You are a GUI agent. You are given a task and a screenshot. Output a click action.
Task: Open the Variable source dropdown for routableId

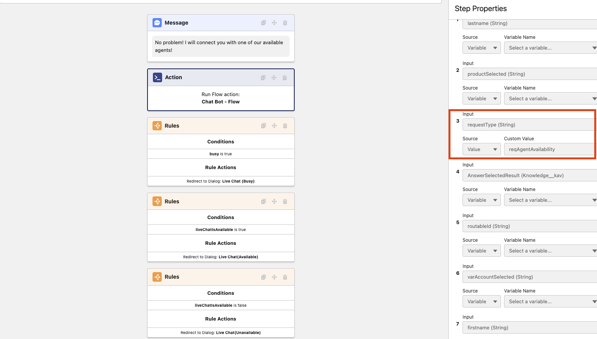tap(481, 251)
